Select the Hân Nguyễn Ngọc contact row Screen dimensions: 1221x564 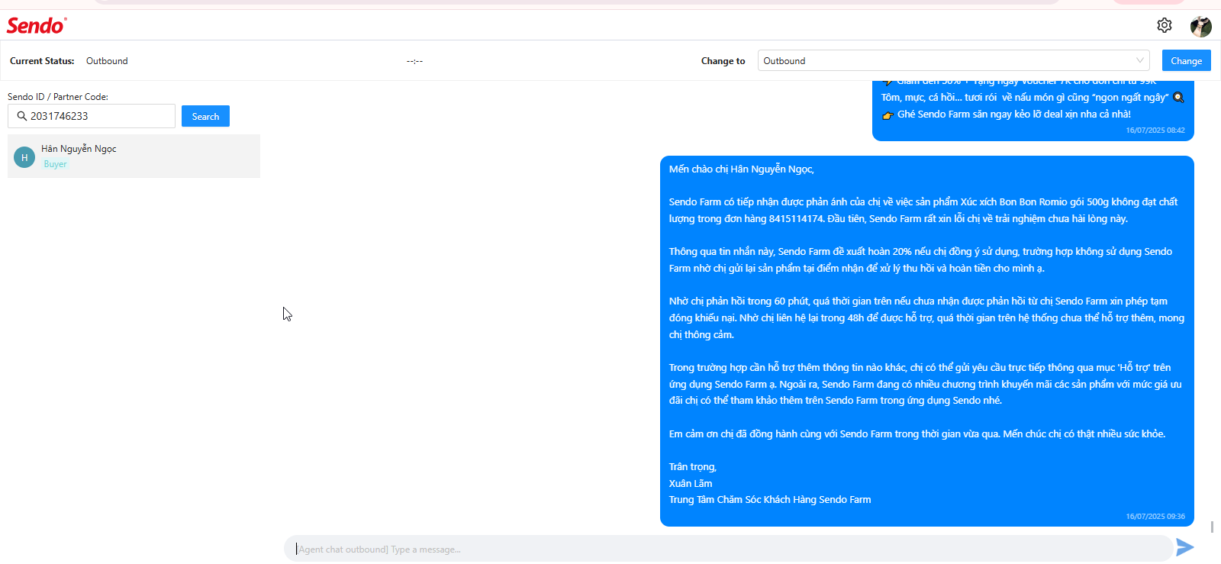click(134, 156)
